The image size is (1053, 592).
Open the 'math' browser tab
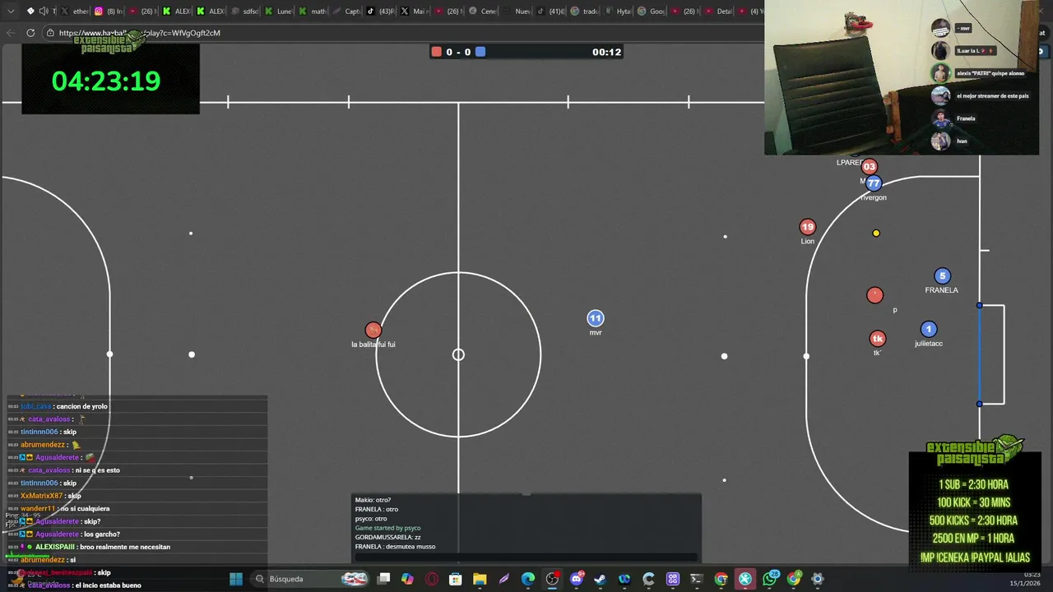tap(313, 12)
